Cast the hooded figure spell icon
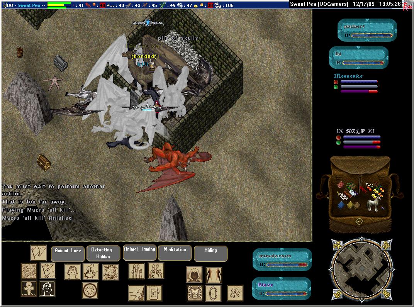This screenshot has width=414, height=307. 194,275
